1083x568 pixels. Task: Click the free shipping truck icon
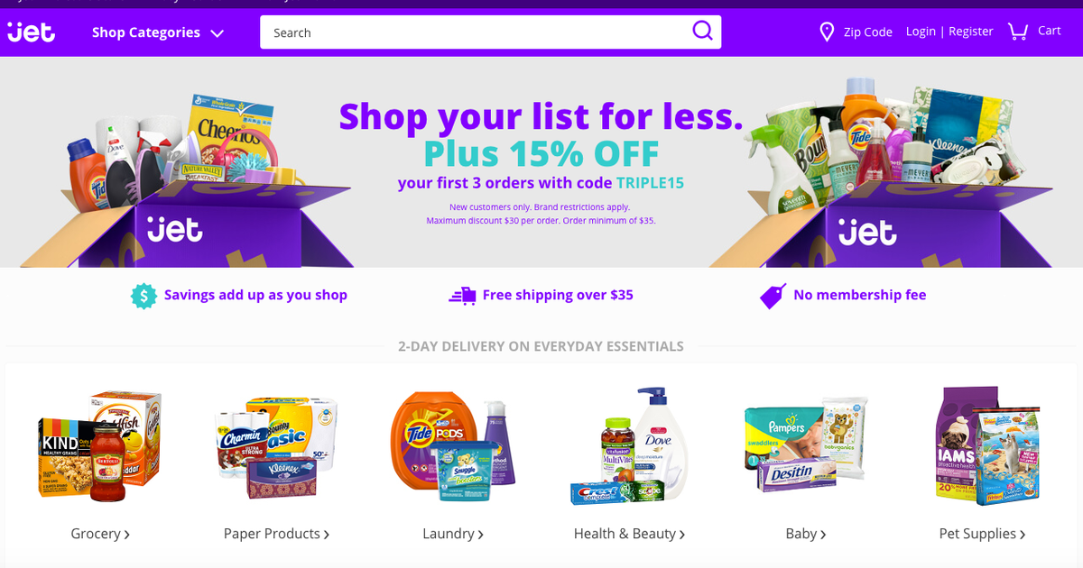tap(462, 296)
